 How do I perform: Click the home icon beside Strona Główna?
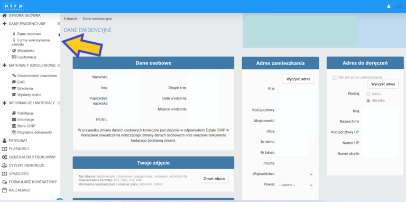tap(4, 15)
